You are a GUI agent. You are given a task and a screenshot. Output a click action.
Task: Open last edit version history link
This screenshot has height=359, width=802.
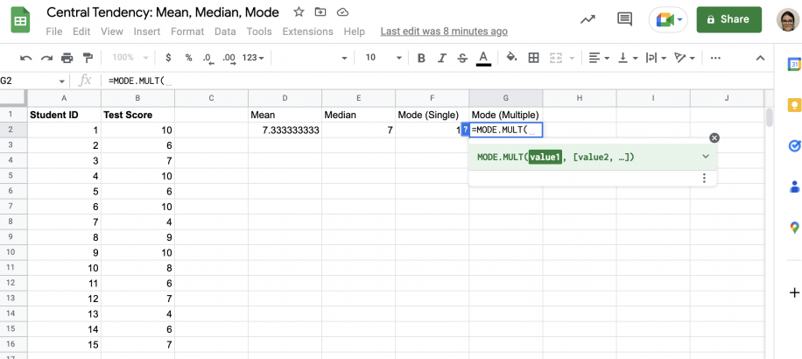click(444, 32)
